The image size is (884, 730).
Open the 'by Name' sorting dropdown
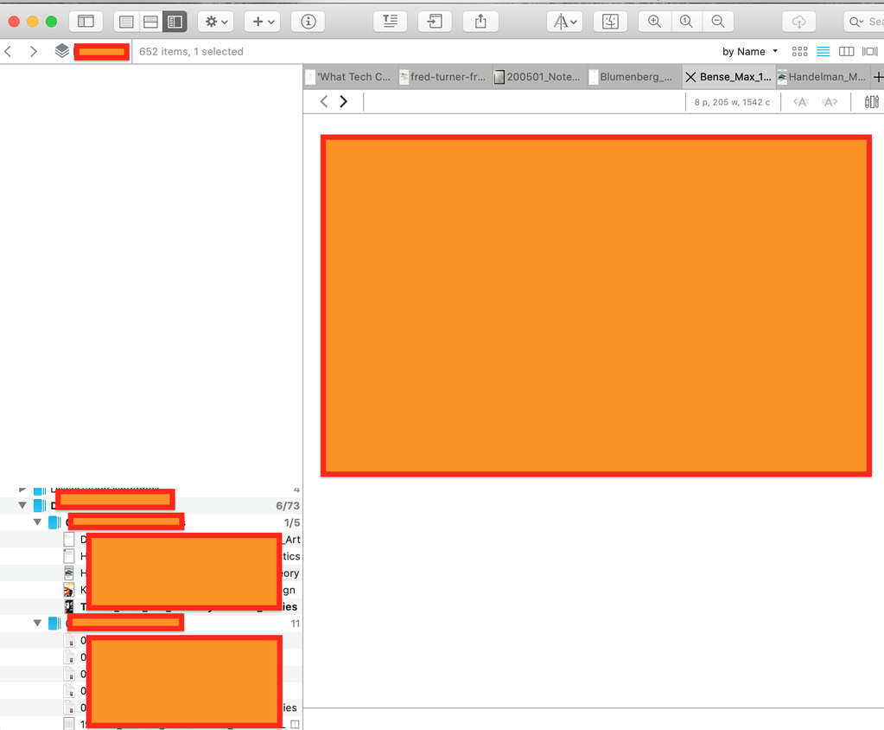747,51
